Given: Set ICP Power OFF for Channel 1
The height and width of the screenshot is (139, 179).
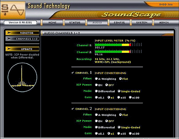Looking at the screenshot, I should click(x=107, y=85).
